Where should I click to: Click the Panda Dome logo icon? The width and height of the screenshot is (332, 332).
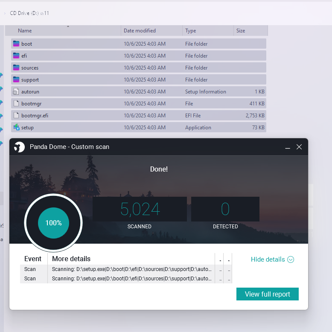(x=19, y=147)
